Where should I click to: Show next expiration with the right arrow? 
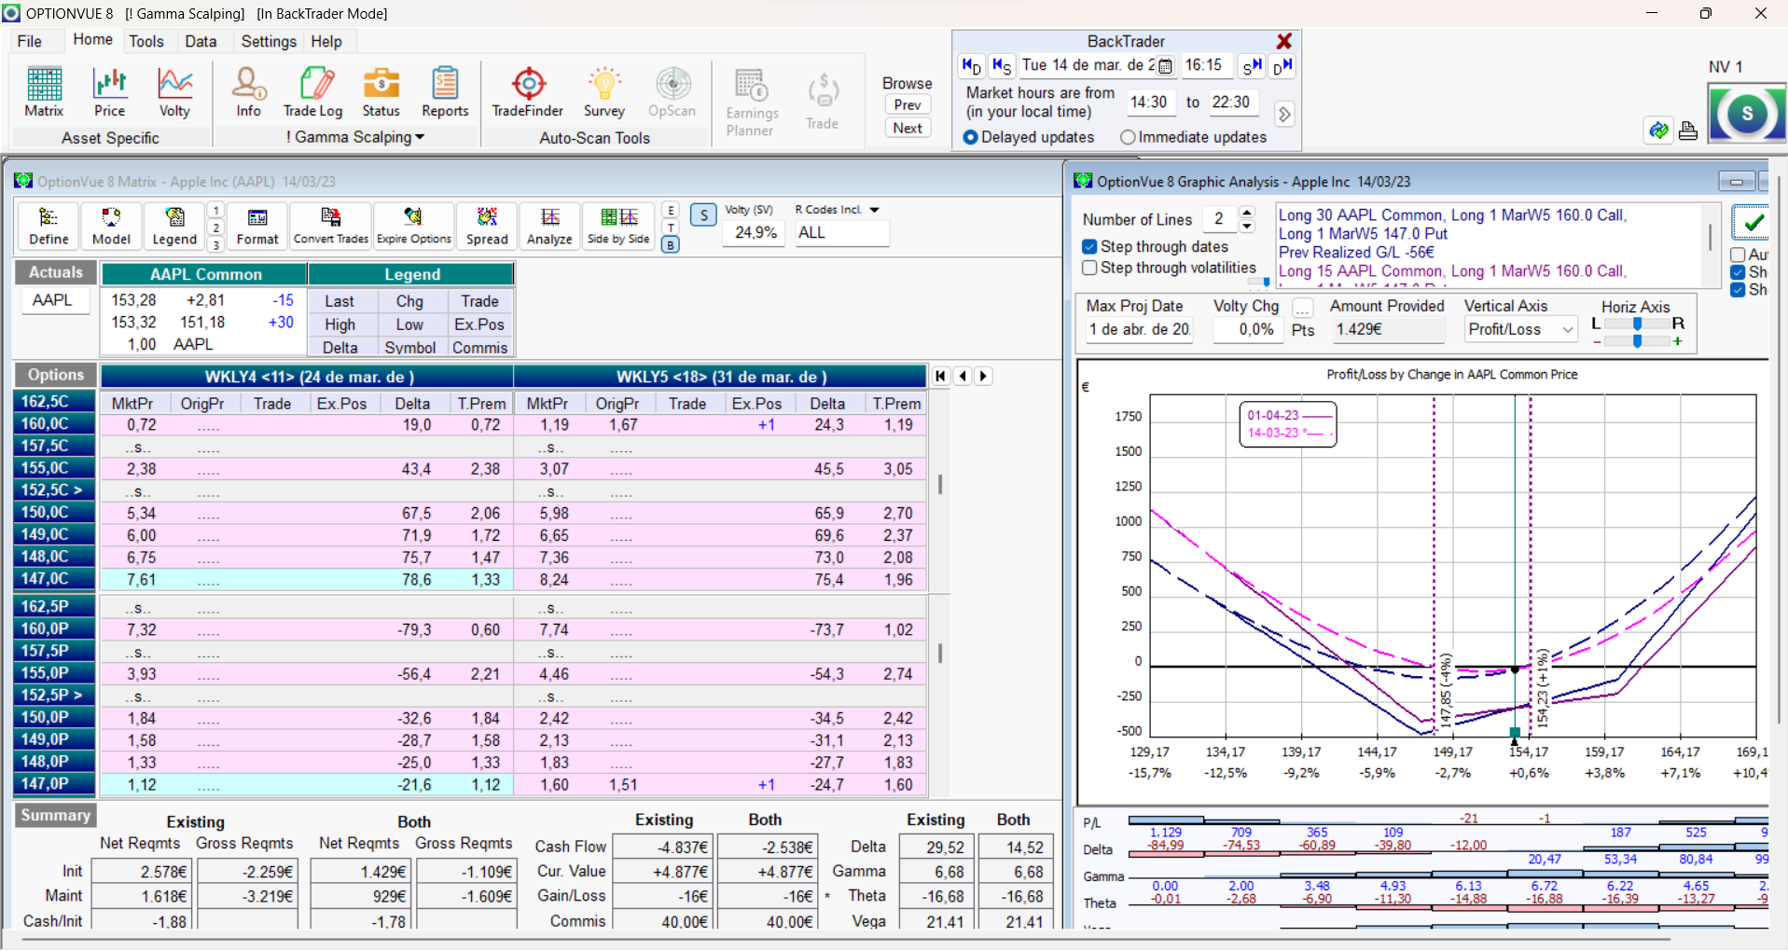[x=983, y=376]
